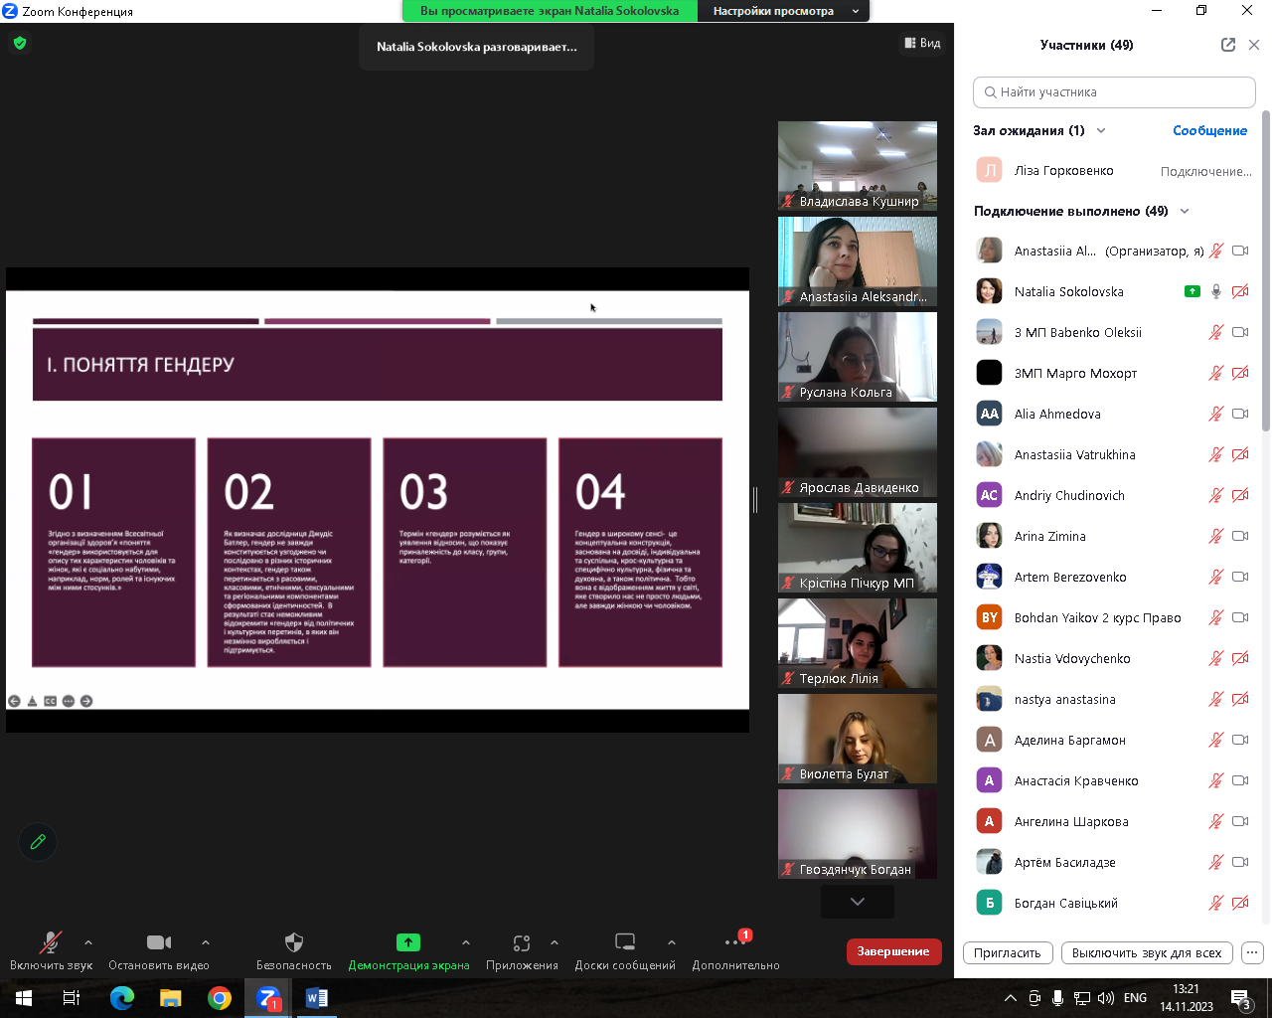Open Whiteboards from the meeting toolbar
The height and width of the screenshot is (1018, 1272).
point(625,942)
